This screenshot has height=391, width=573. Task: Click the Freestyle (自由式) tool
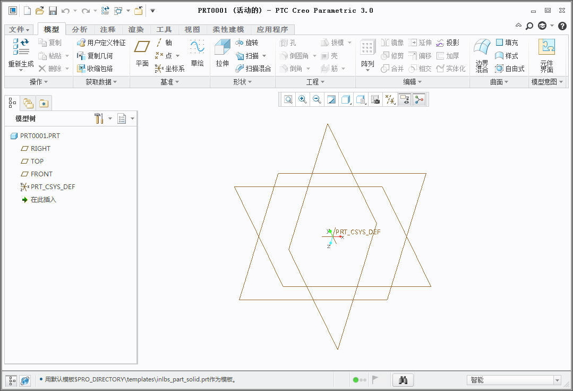(x=510, y=69)
